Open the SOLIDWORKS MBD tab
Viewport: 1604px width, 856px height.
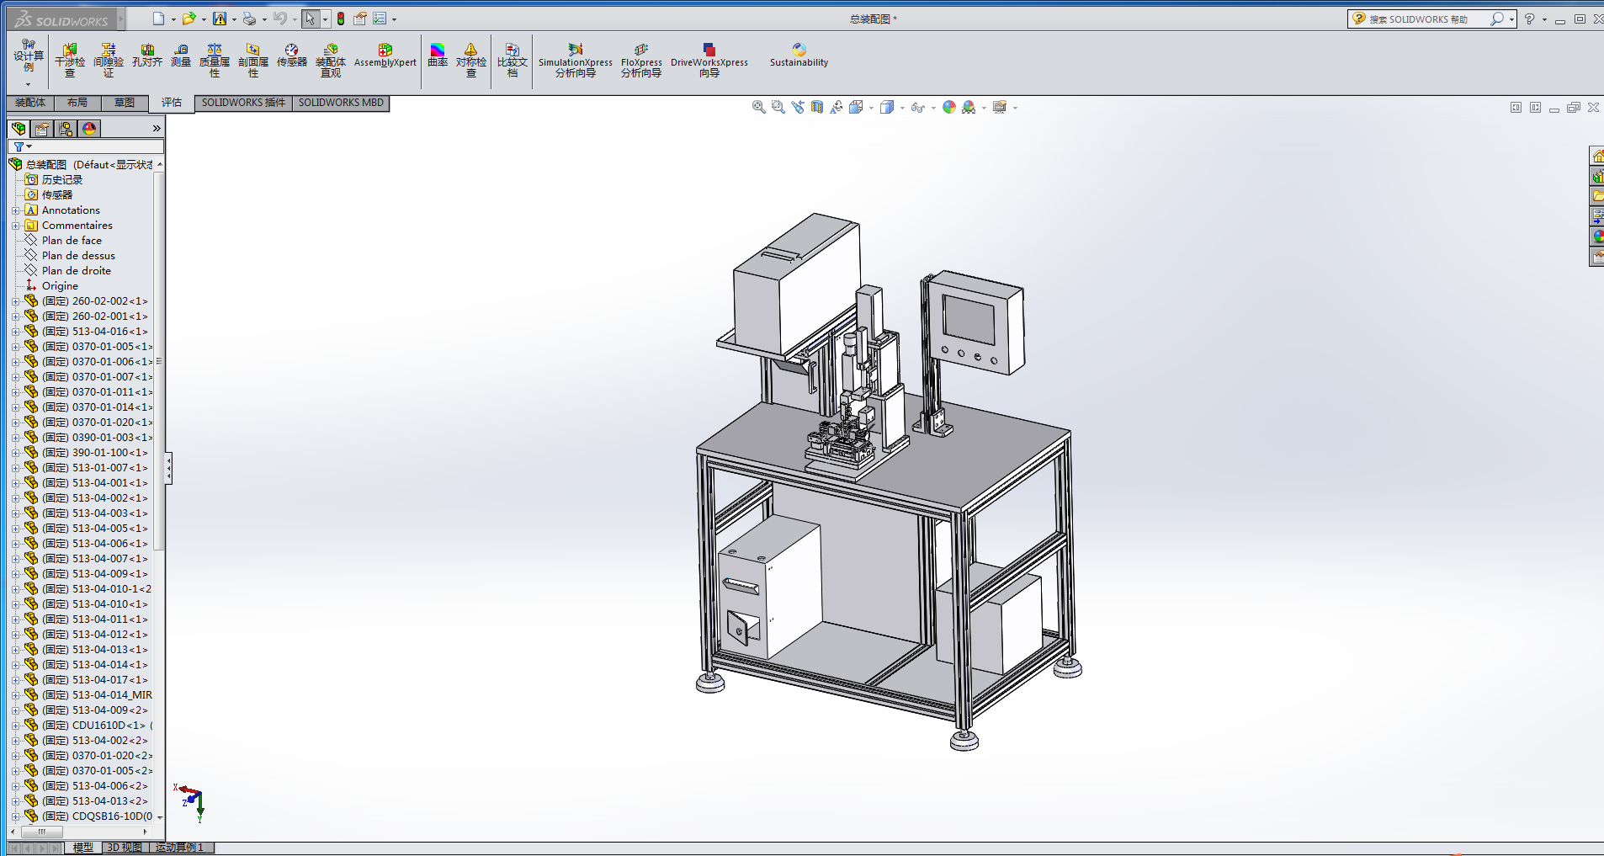(x=341, y=103)
